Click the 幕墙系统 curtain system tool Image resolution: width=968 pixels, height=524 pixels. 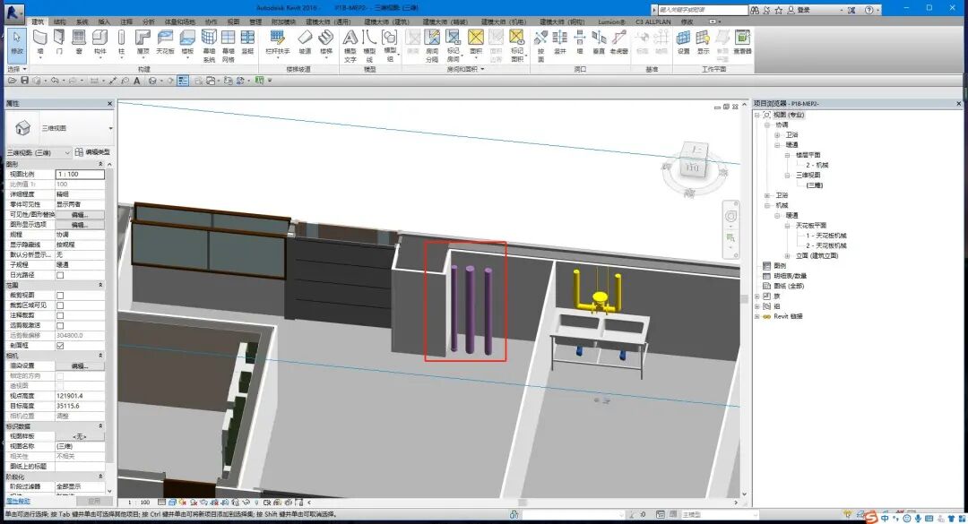tap(209, 46)
